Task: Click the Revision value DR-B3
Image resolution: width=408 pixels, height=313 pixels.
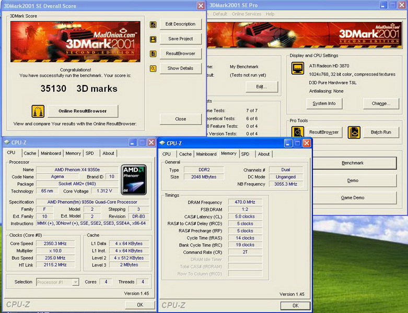Action: pyautogui.click(x=138, y=216)
